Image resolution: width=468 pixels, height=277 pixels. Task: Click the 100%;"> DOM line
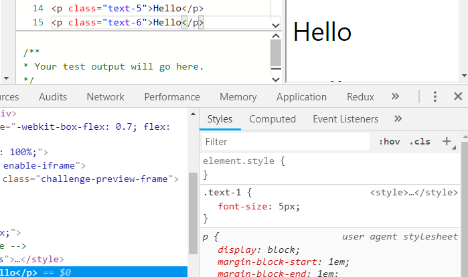point(24,152)
